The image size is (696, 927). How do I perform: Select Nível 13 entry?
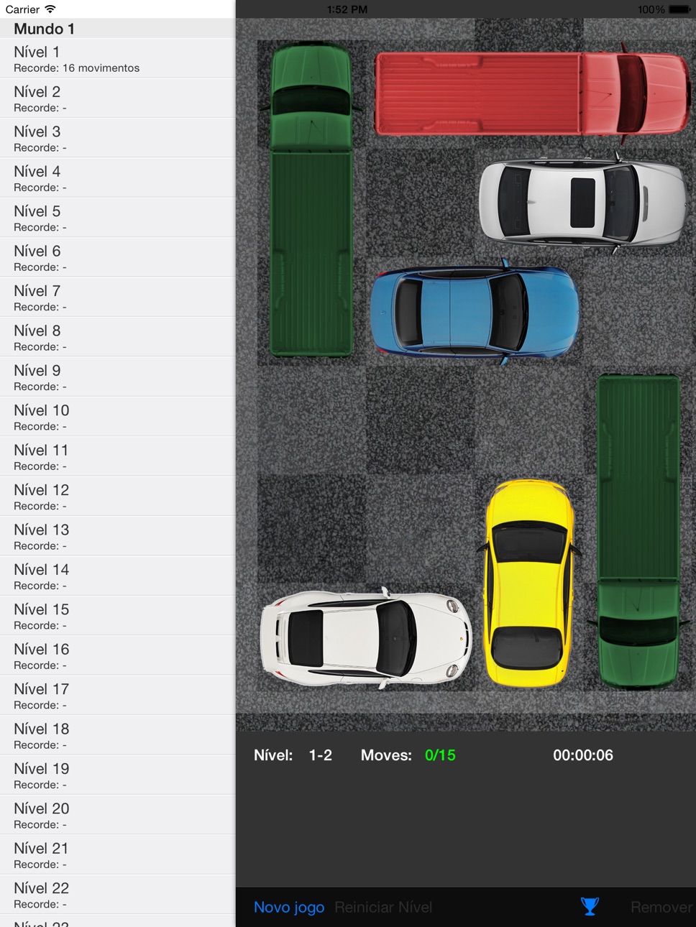click(117, 536)
